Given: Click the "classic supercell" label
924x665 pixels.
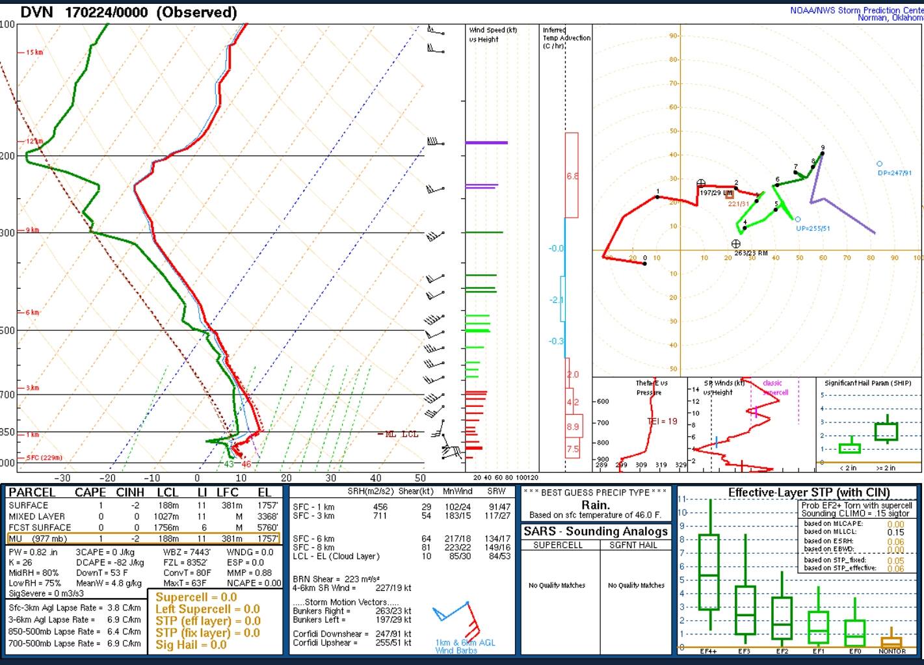Looking at the screenshot, I should coord(774,387).
